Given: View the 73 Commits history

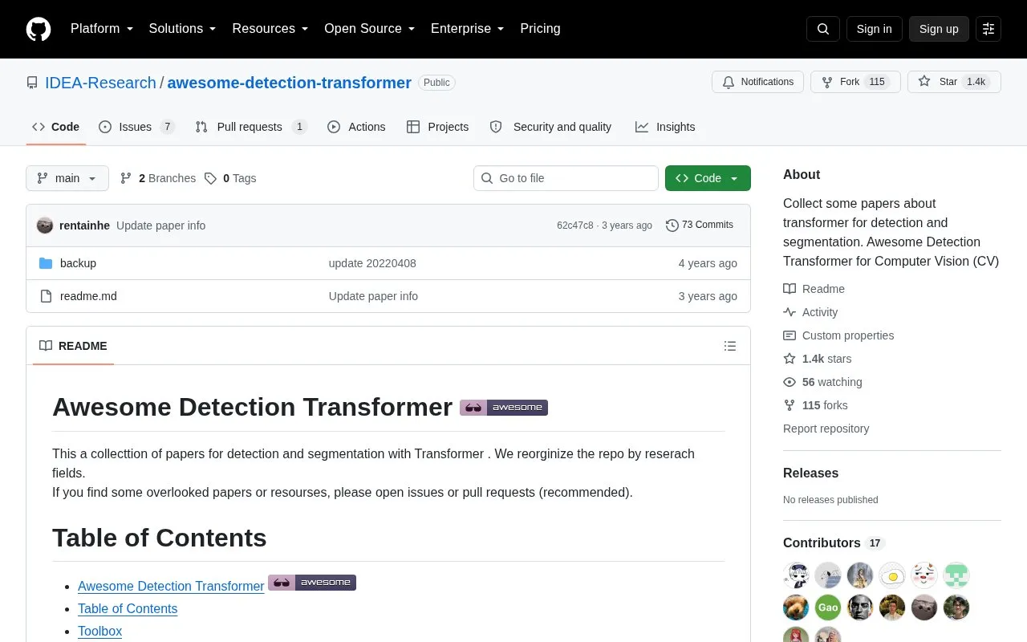Looking at the screenshot, I should 700,226.
